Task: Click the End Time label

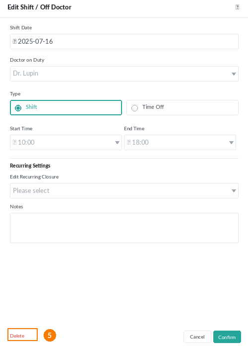Action: click(134, 128)
